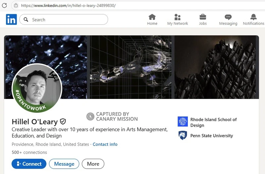Viewport: 265px width, 174px height.
Task: Click the LinkedIn logo
Action: pos(11,20)
